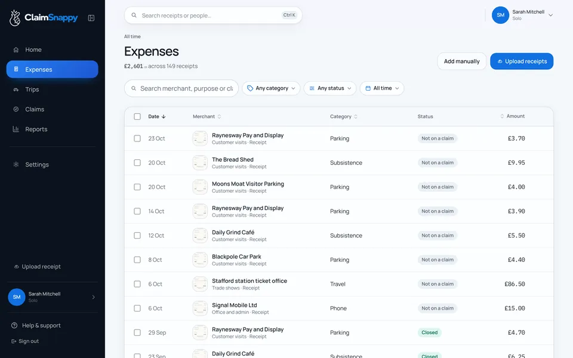Open receipt thumbnail for Signal Mobile Ltd
573x358 pixels.
[x=201, y=308]
